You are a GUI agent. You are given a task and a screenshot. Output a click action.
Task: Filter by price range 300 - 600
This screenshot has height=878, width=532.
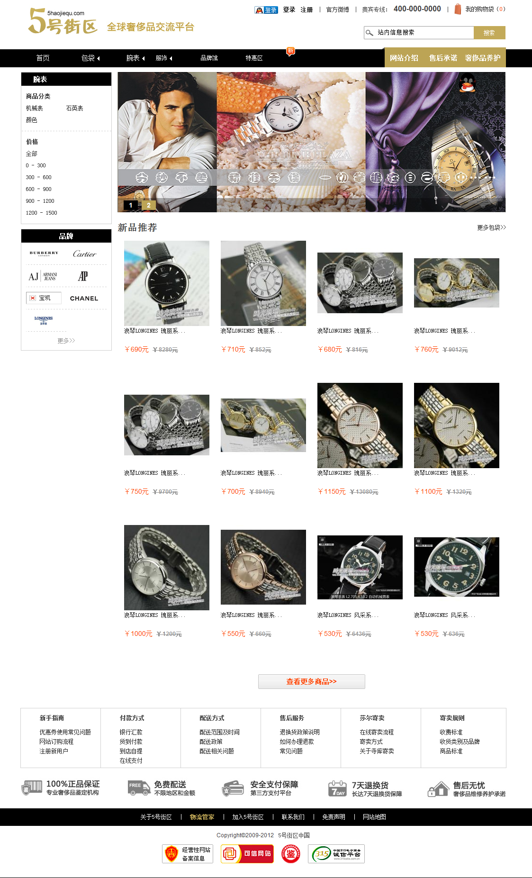(x=39, y=177)
